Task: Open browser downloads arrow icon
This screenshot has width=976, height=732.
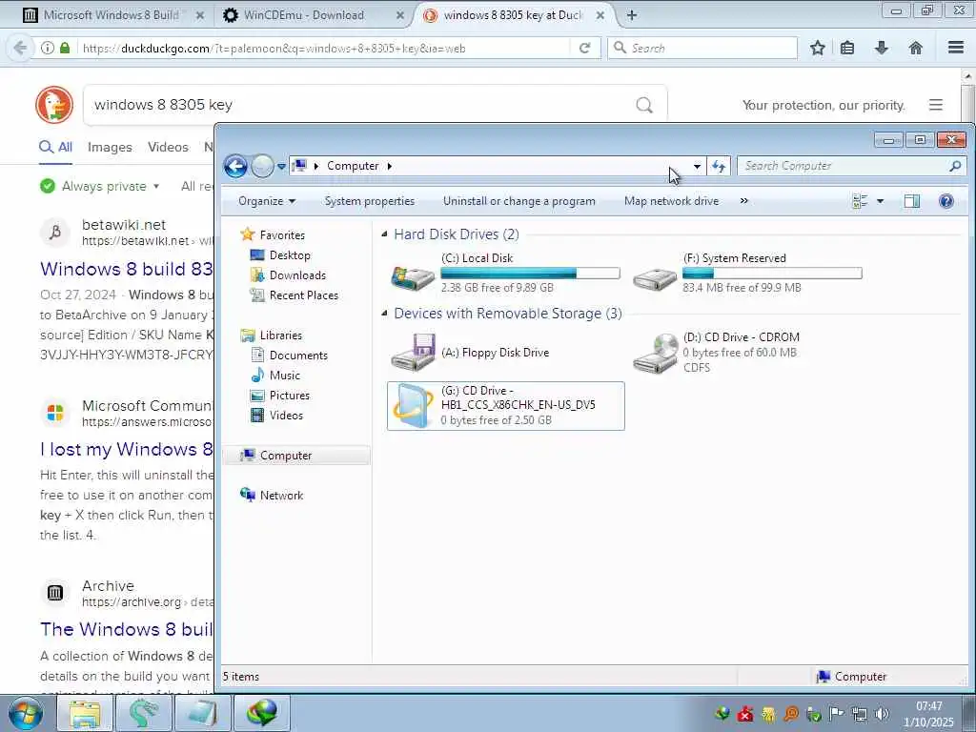Action: pyautogui.click(x=882, y=48)
